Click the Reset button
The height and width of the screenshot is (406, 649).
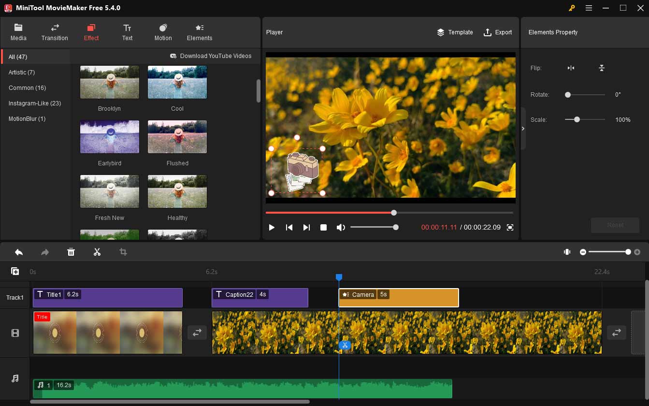(x=615, y=225)
